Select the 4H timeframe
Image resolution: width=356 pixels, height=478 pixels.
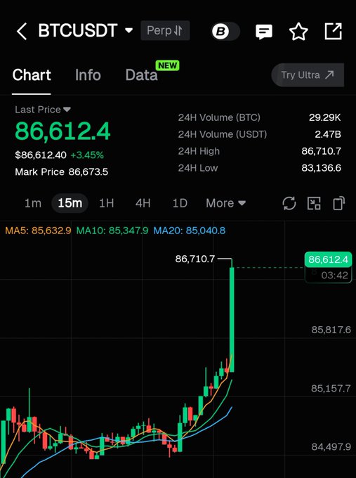(143, 203)
